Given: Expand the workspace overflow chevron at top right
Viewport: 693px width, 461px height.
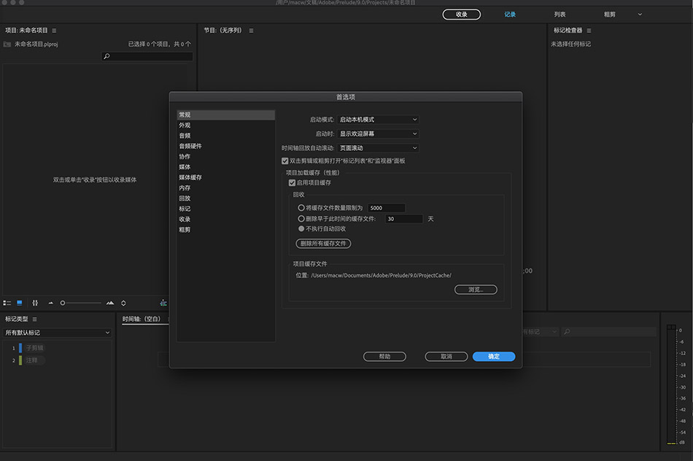Looking at the screenshot, I should [x=640, y=14].
